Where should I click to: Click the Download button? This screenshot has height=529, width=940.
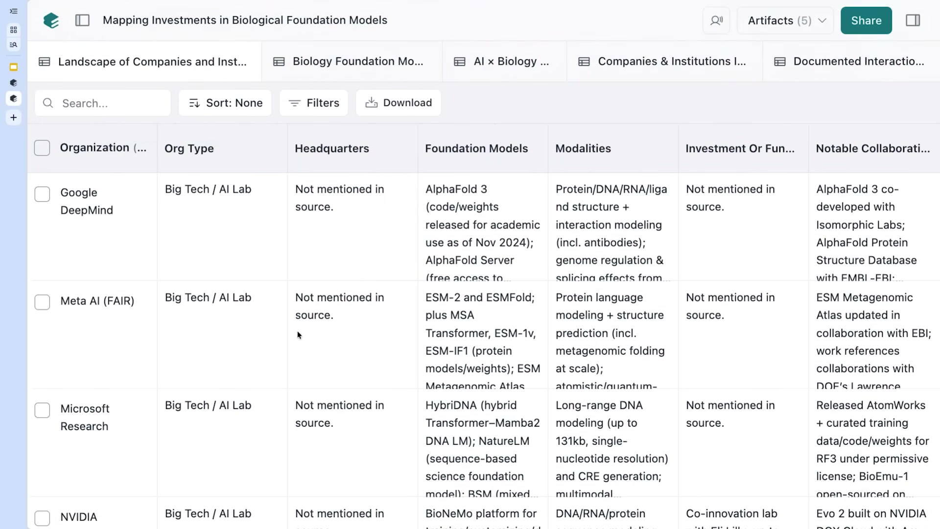pos(399,103)
